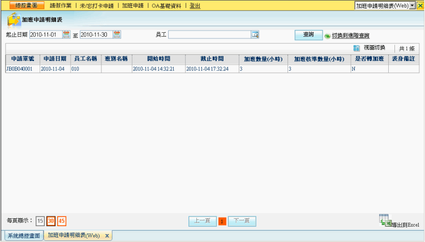The image size is (425, 242).
Task: Sort by 申請單號 column header
Action: pos(23,59)
